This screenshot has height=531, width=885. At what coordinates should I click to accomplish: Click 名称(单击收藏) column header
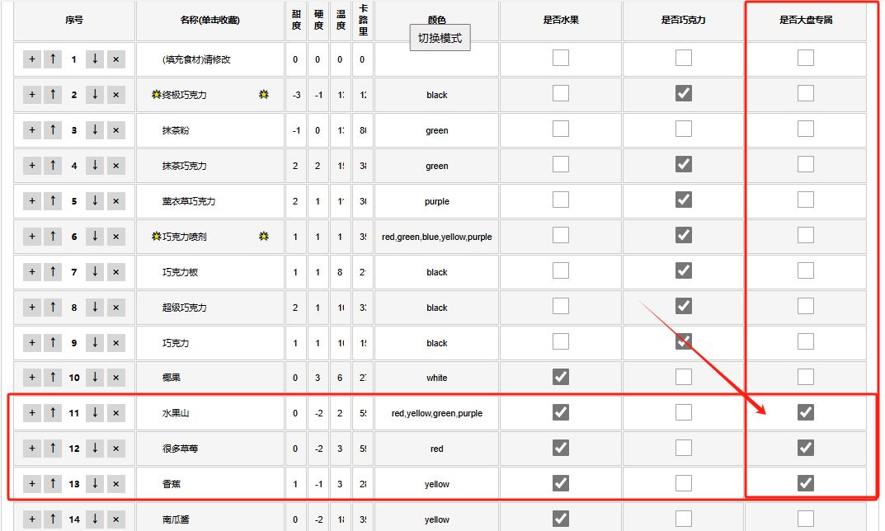pyautogui.click(x=209, y=20)
